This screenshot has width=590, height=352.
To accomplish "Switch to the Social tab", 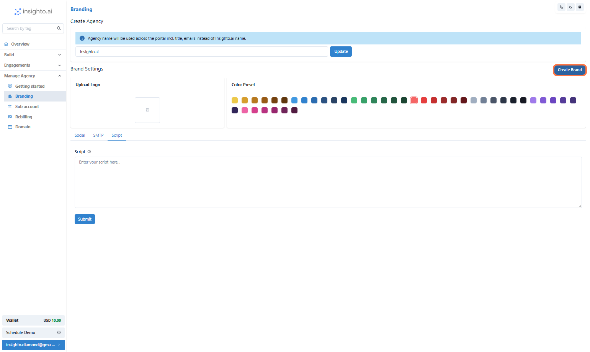I will click(80, 135).
